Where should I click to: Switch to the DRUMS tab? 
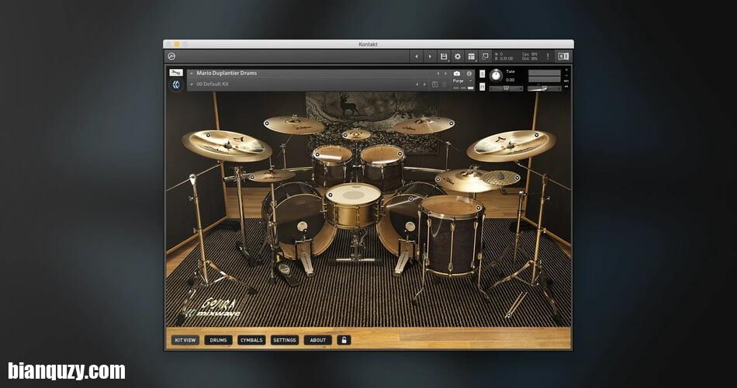(x=218, y=340)
